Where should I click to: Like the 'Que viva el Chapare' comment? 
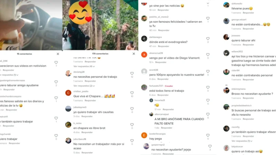(x=132, y=93)
